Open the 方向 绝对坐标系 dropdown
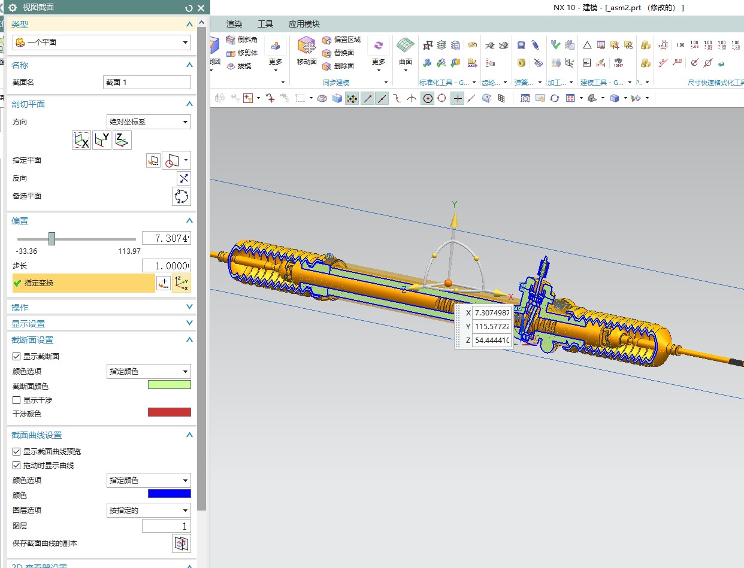 point(149,122)
